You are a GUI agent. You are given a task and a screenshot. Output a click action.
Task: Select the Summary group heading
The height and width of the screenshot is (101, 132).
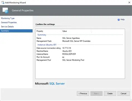pos(42,35)
